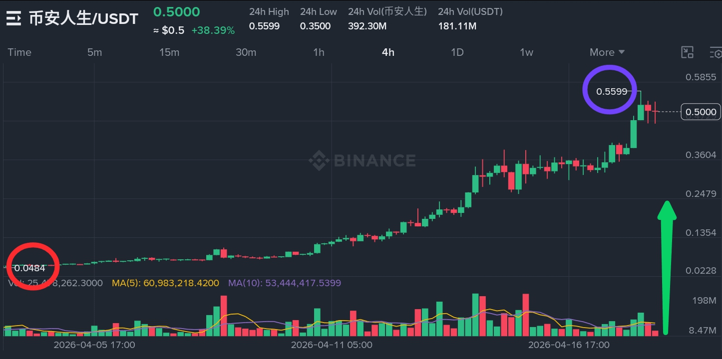Switch chart to 1w interval
722x359 pixels.
click(x=526, y=52)
